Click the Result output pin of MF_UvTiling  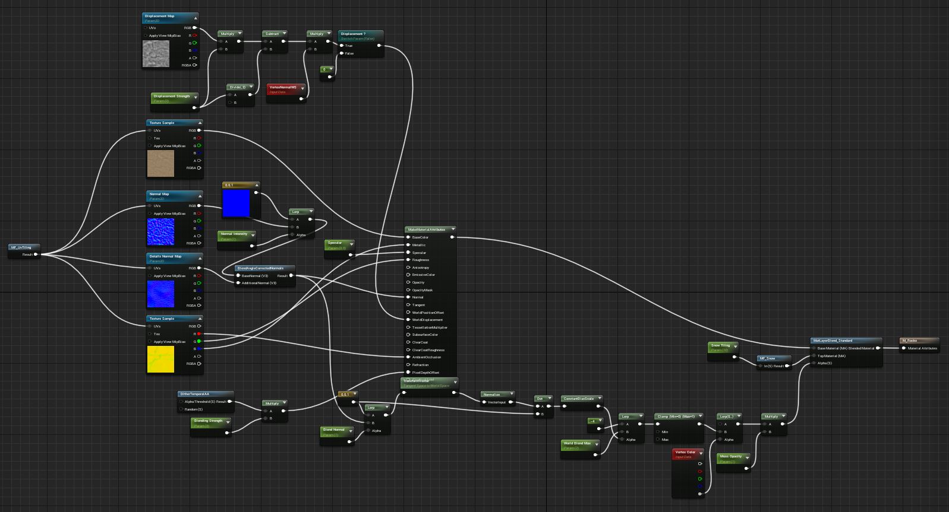tap(36, 255)
